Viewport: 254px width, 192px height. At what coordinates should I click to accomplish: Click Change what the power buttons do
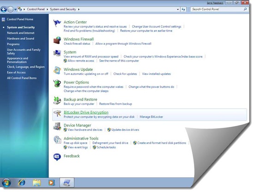(151, 87)
